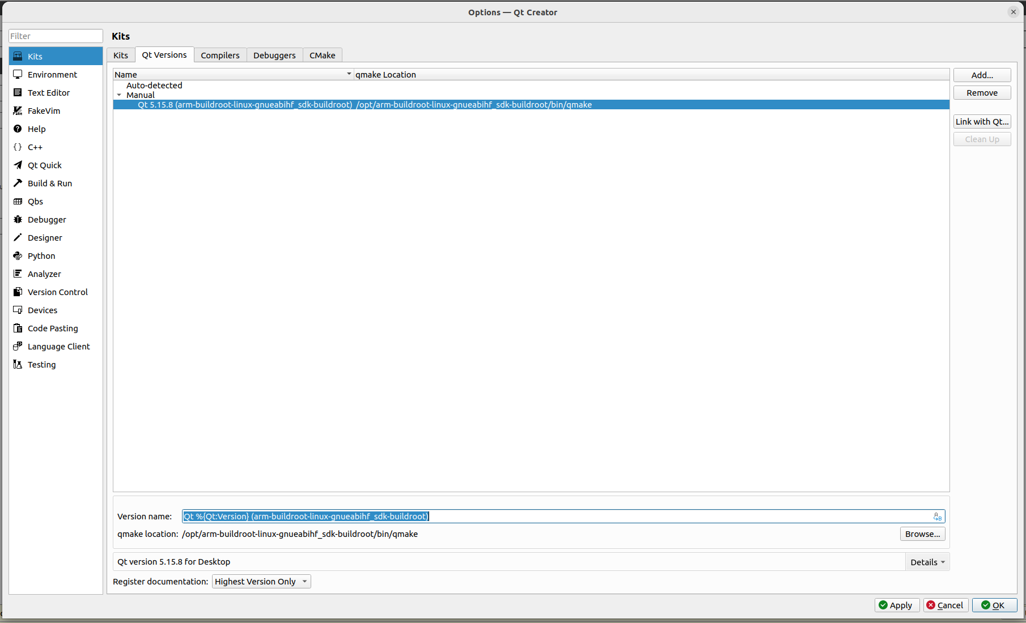The image size is (1026, 623).
Task: Click into the Version name field
Action: point(563,517)
